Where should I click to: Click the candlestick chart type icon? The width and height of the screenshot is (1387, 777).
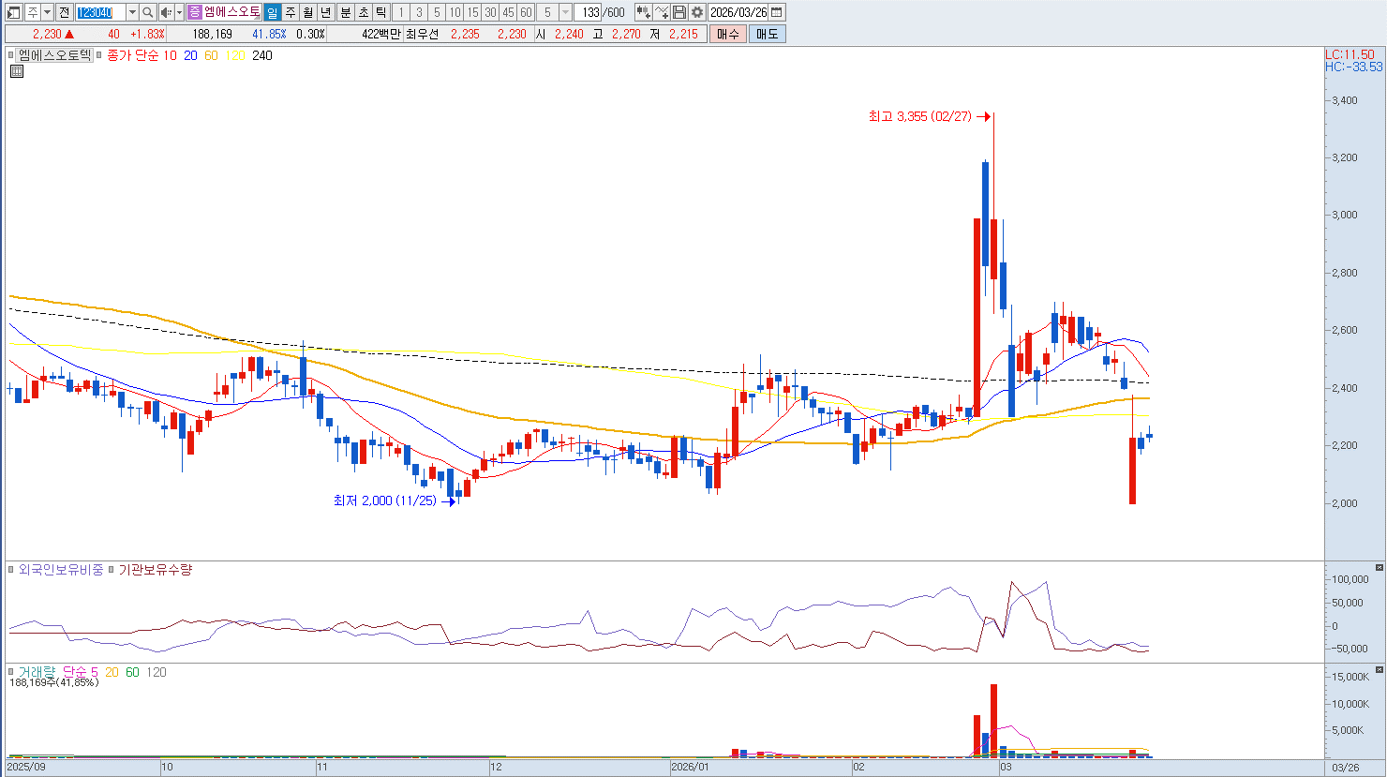643,12
